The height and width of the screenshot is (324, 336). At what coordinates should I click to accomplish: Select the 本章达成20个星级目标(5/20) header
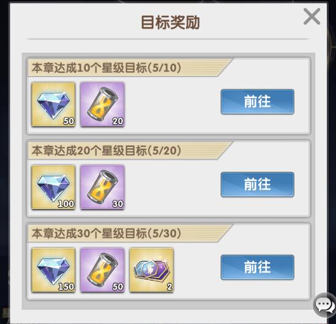[106, 151]
